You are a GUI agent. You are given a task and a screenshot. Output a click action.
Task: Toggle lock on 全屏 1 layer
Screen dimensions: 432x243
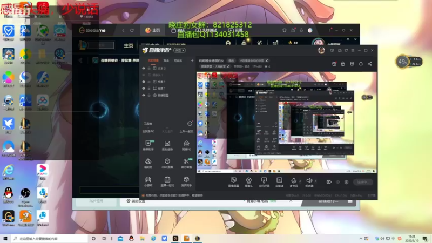click(x=149, y=89)
